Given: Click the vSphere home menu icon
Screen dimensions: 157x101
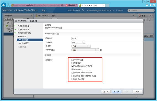Looking at the screenshot, I should click(x=43, y=10).
